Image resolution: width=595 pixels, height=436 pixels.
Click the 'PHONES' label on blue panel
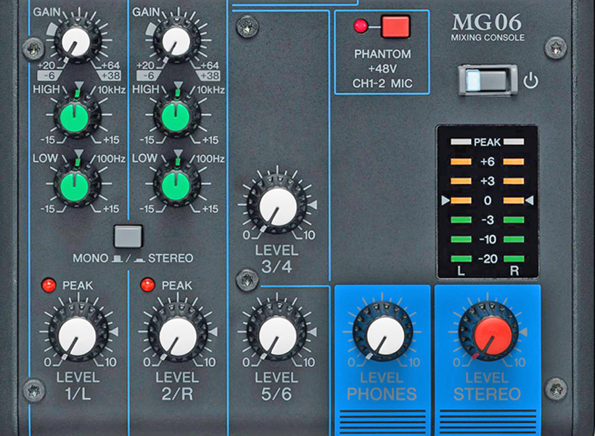click(x=382, y=394)
